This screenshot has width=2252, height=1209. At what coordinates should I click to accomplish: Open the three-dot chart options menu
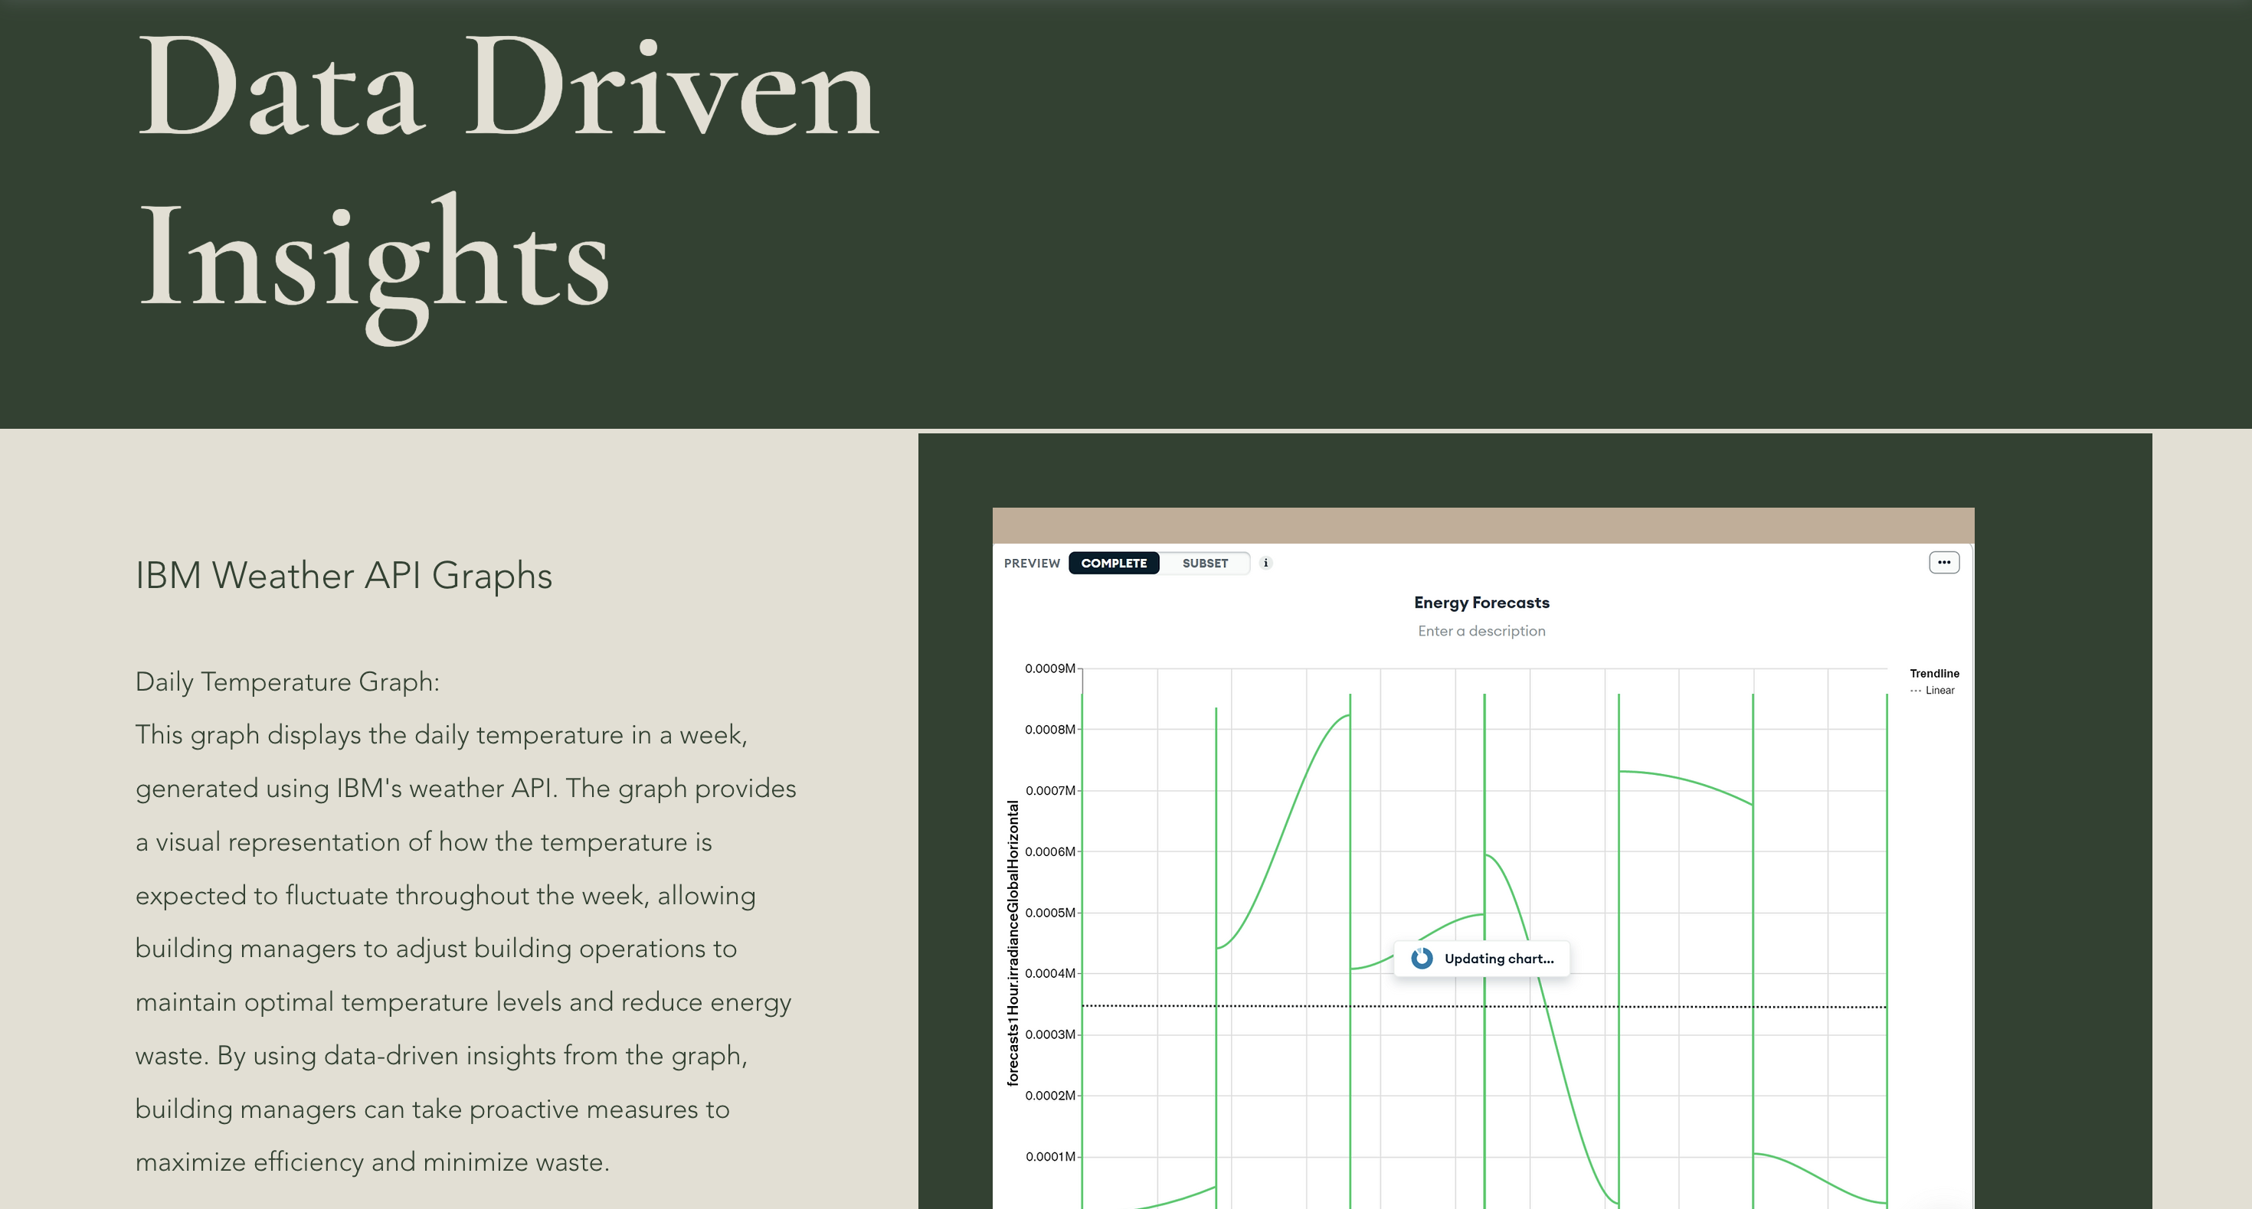click(x=1943, y=563)
